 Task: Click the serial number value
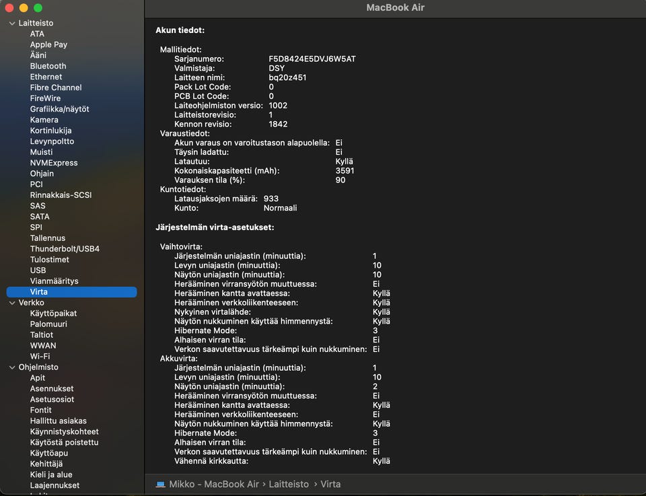(x=312, y=59)
